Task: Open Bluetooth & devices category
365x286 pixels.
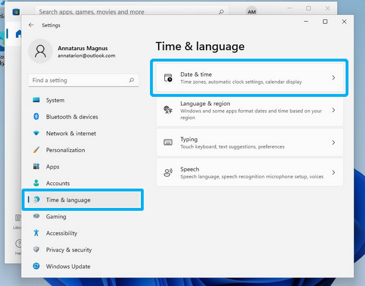Action: click(x=84, y=117)
